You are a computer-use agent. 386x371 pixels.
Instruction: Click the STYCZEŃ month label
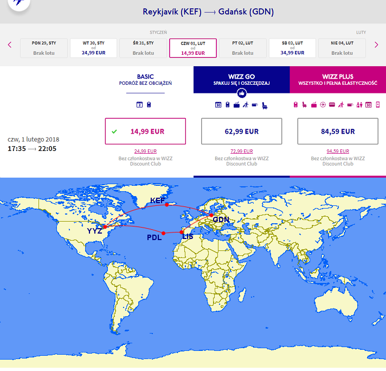[158, 32]
